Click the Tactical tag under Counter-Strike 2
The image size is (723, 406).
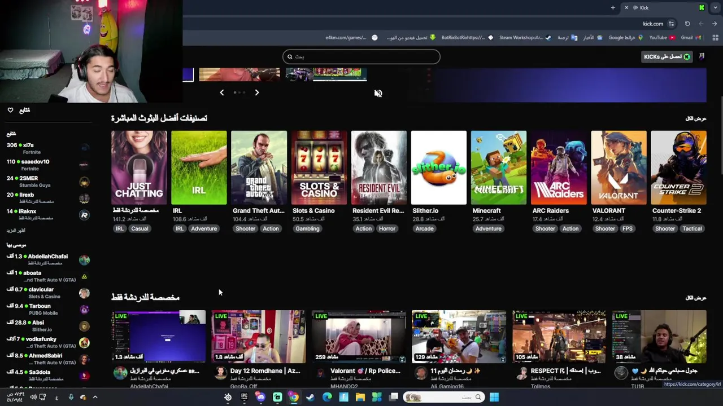tap(692, 228)
